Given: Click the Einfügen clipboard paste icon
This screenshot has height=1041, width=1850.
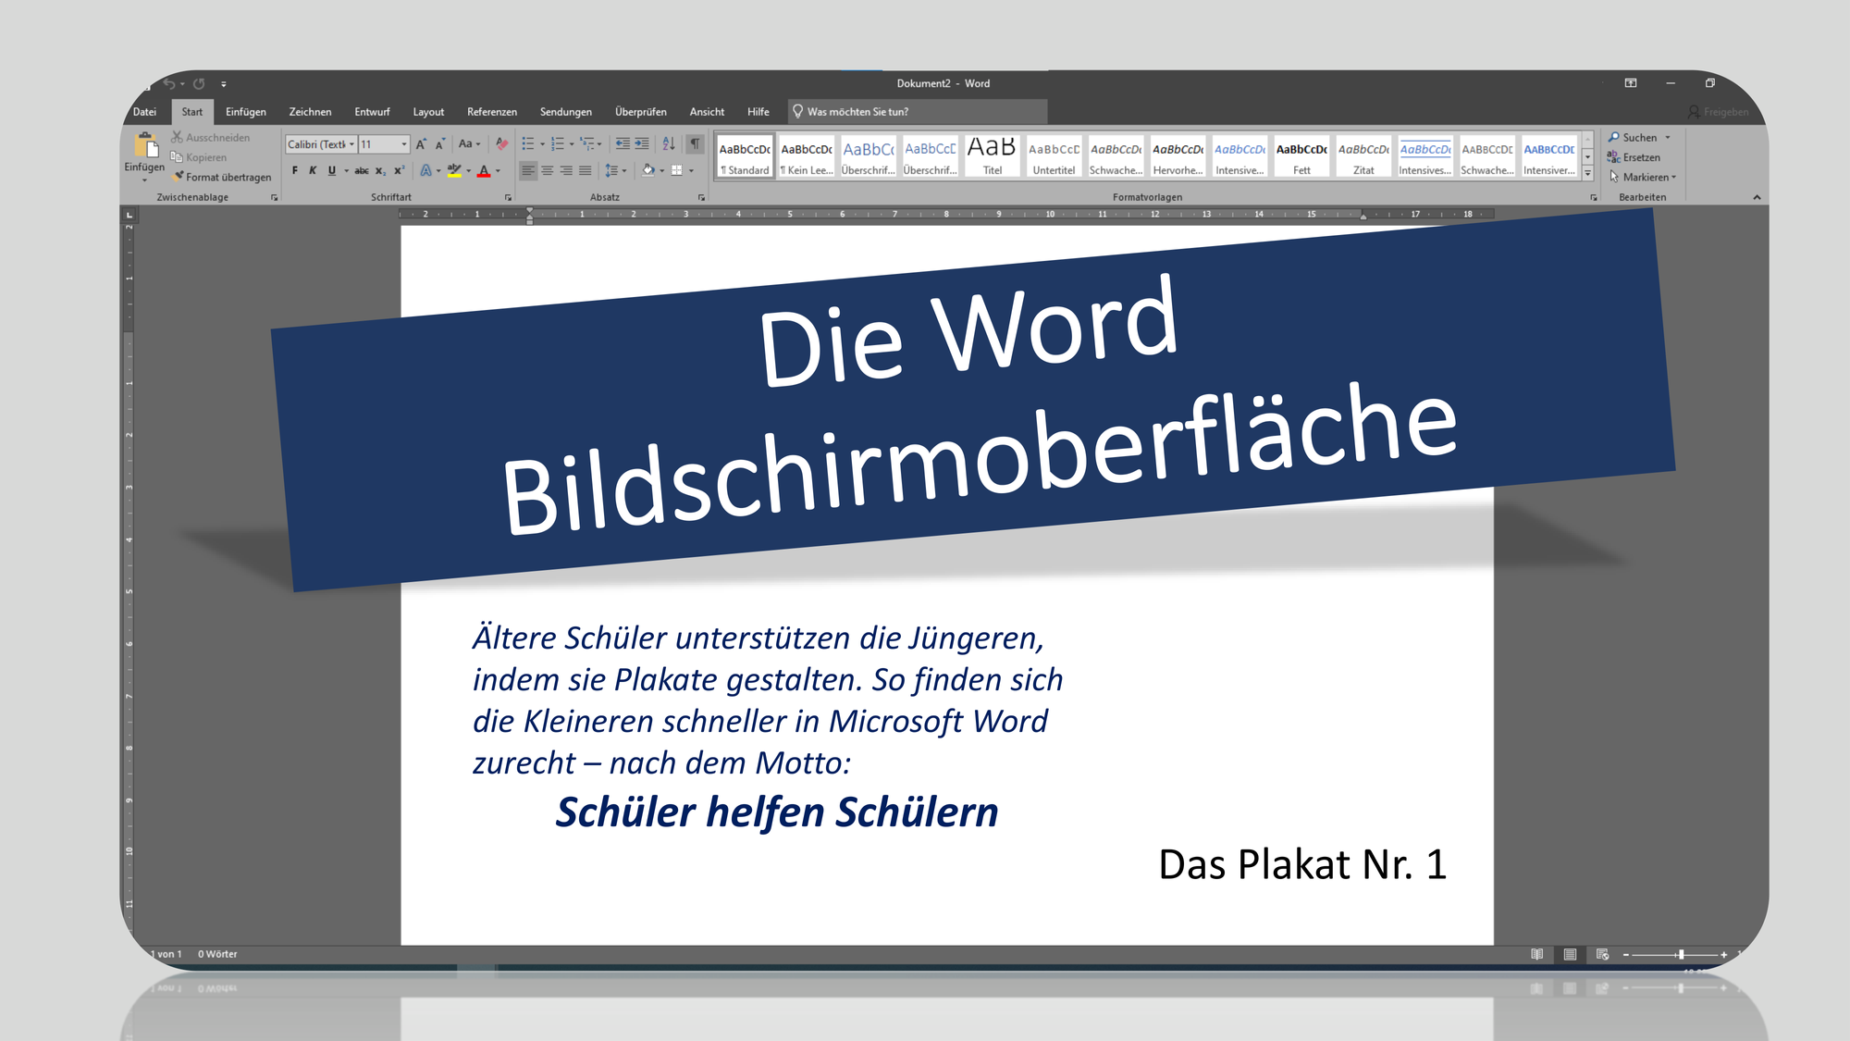Looking at the screenshot, I should coord(145,145).
